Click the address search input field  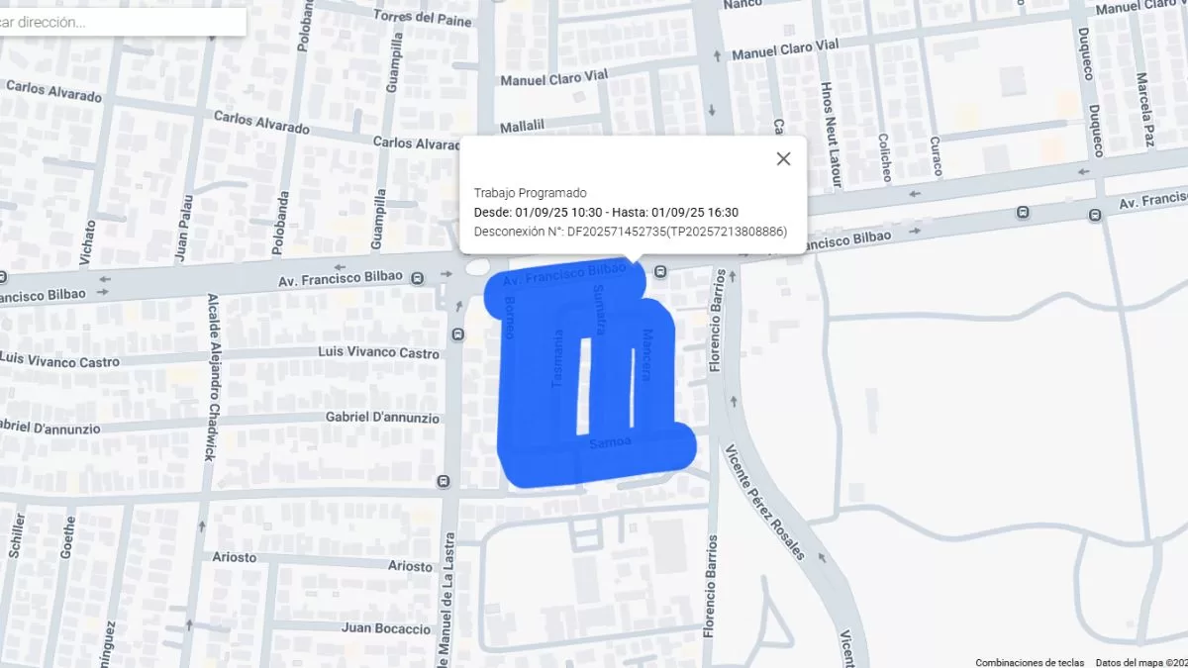click(x=119, y=22)
